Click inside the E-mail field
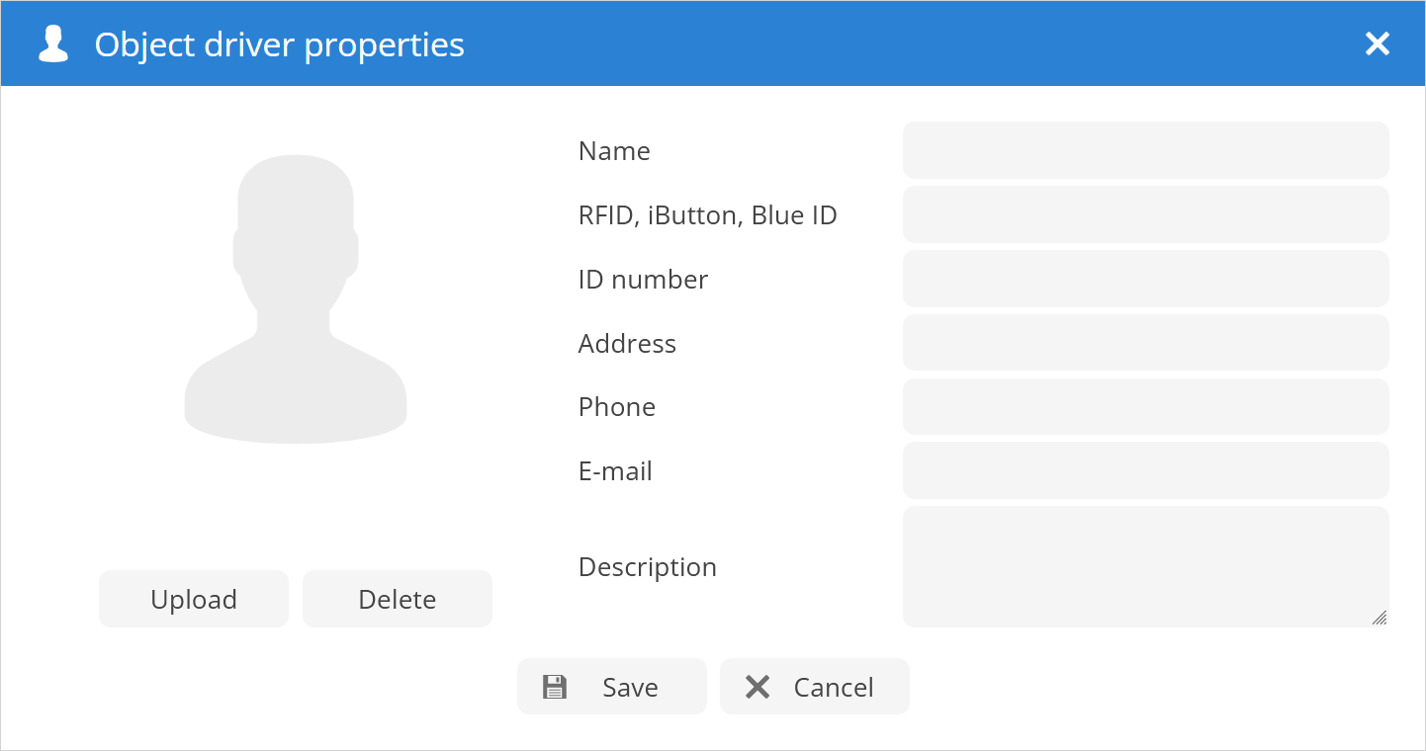 [1145, 470]
